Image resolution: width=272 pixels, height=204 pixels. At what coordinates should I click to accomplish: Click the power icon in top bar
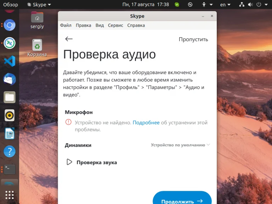pyautogui.click(x=259, y=5)
